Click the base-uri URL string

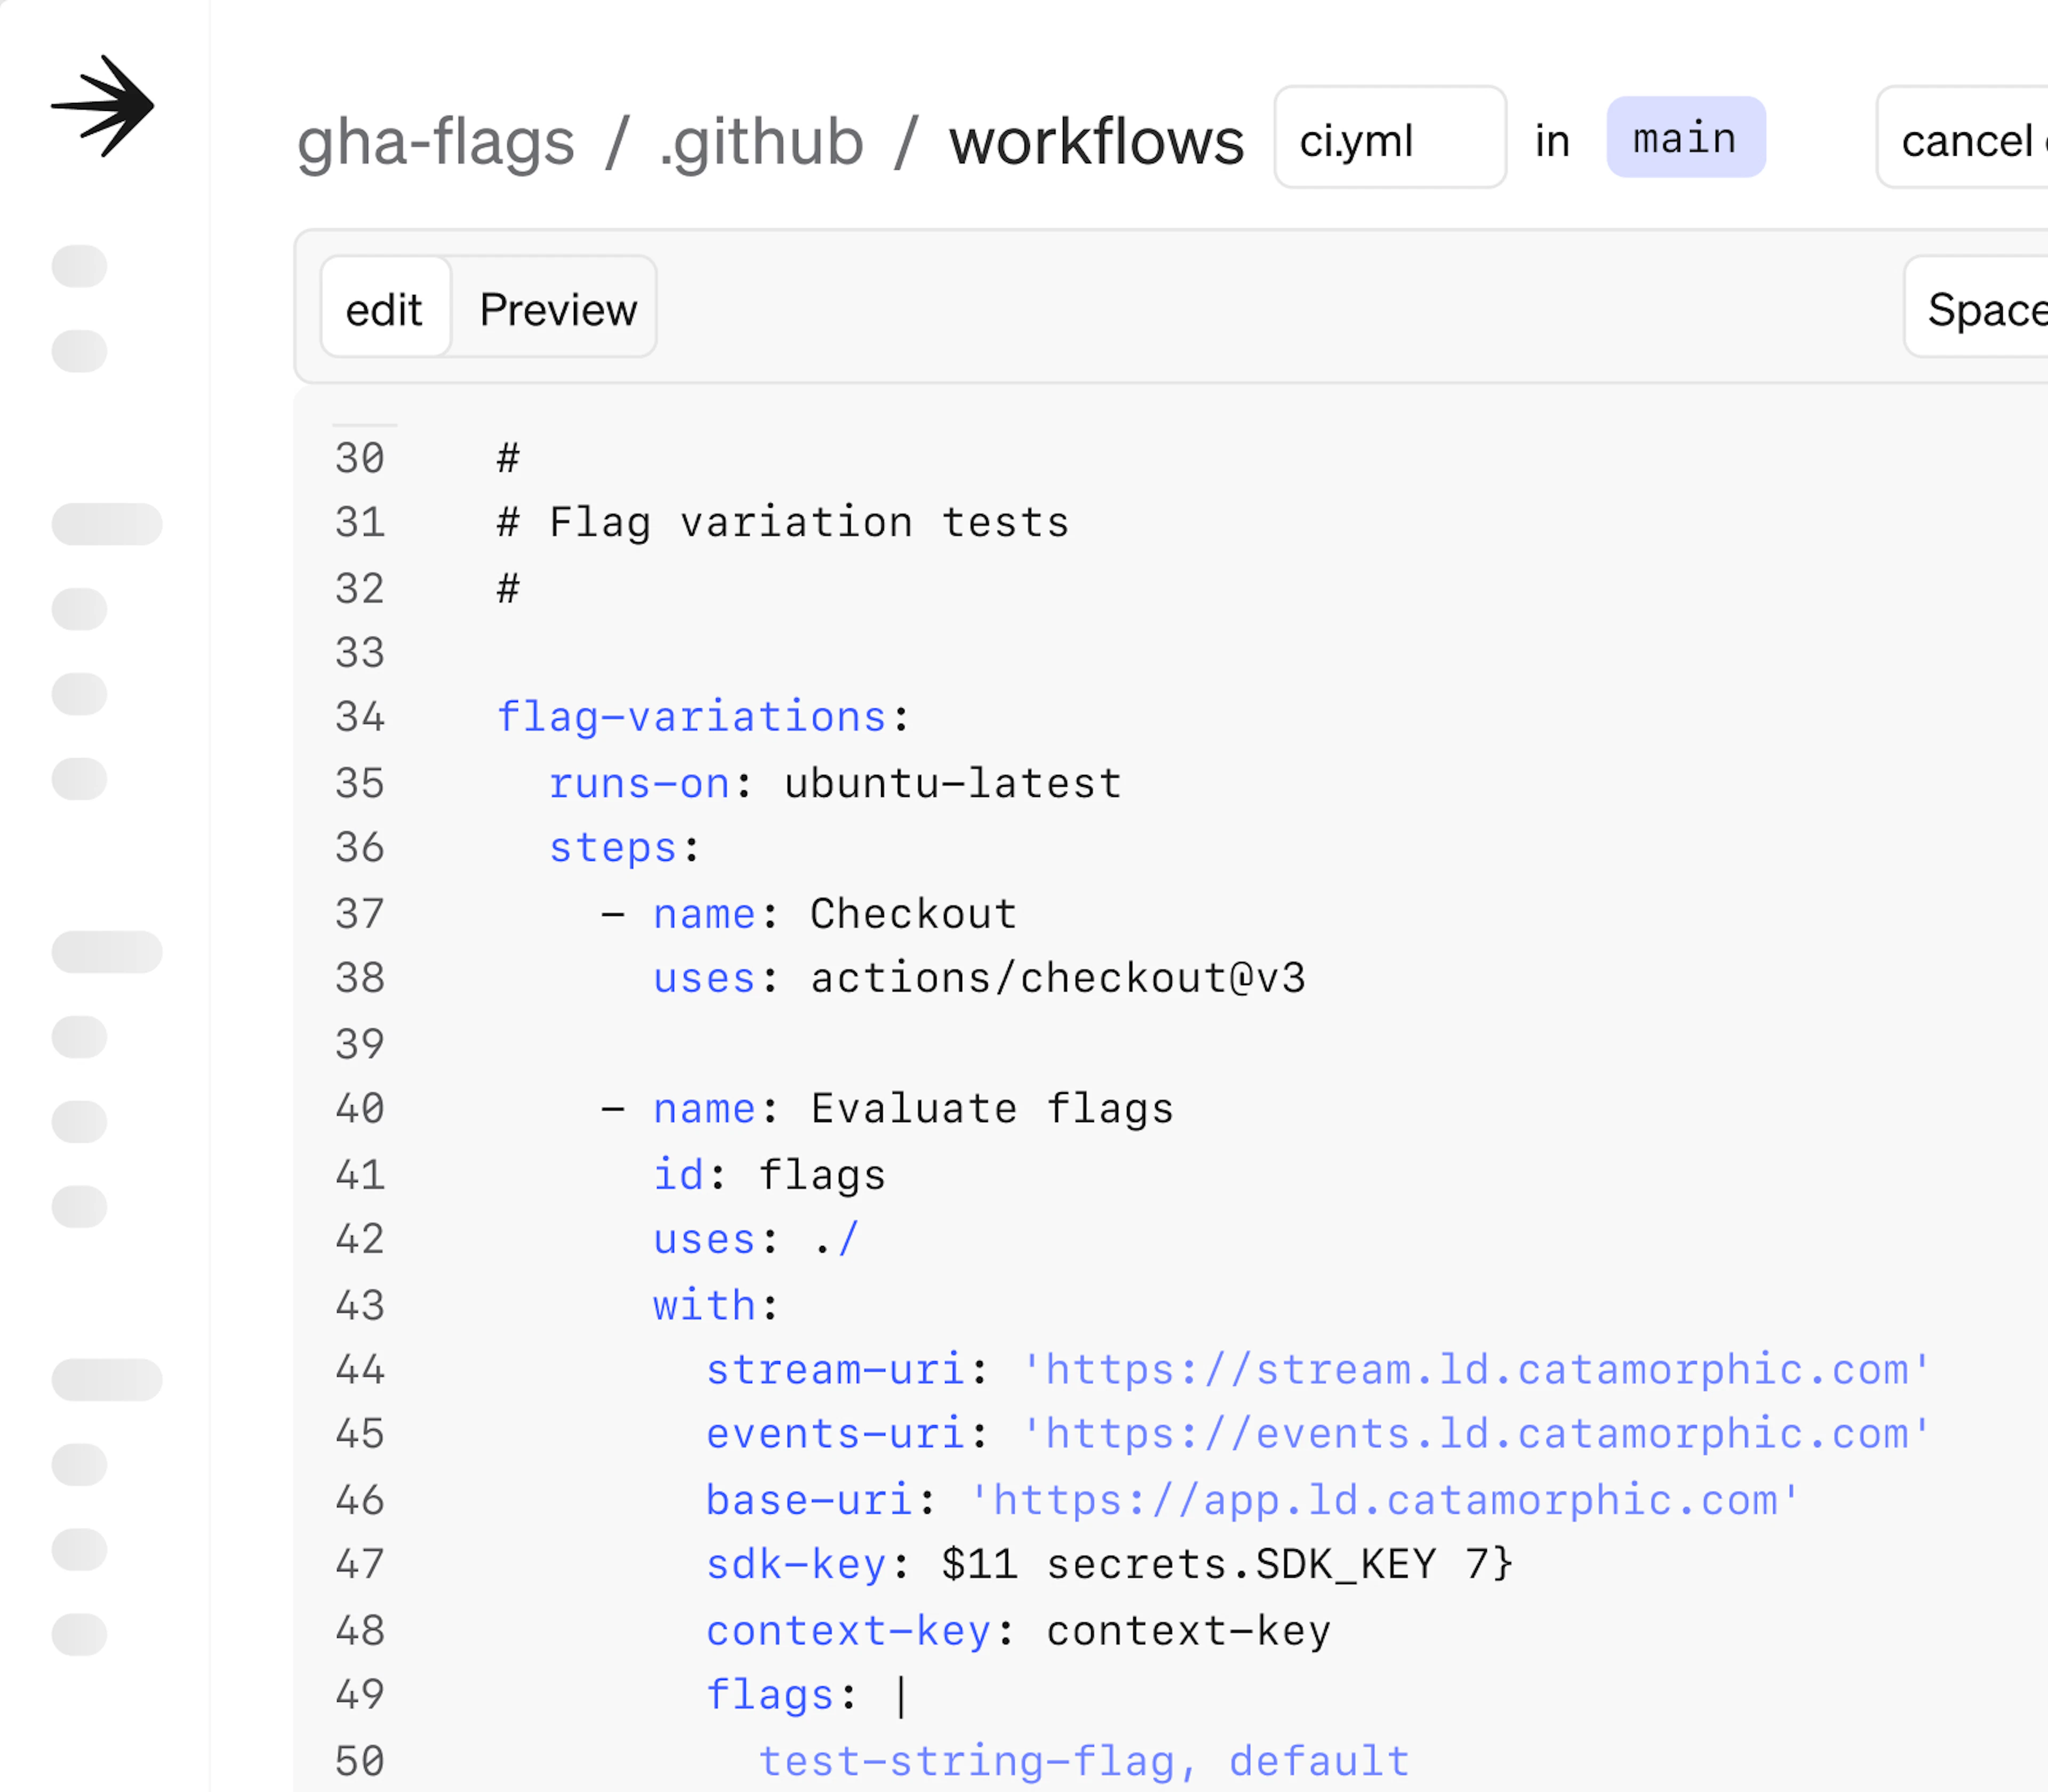1384,1500
